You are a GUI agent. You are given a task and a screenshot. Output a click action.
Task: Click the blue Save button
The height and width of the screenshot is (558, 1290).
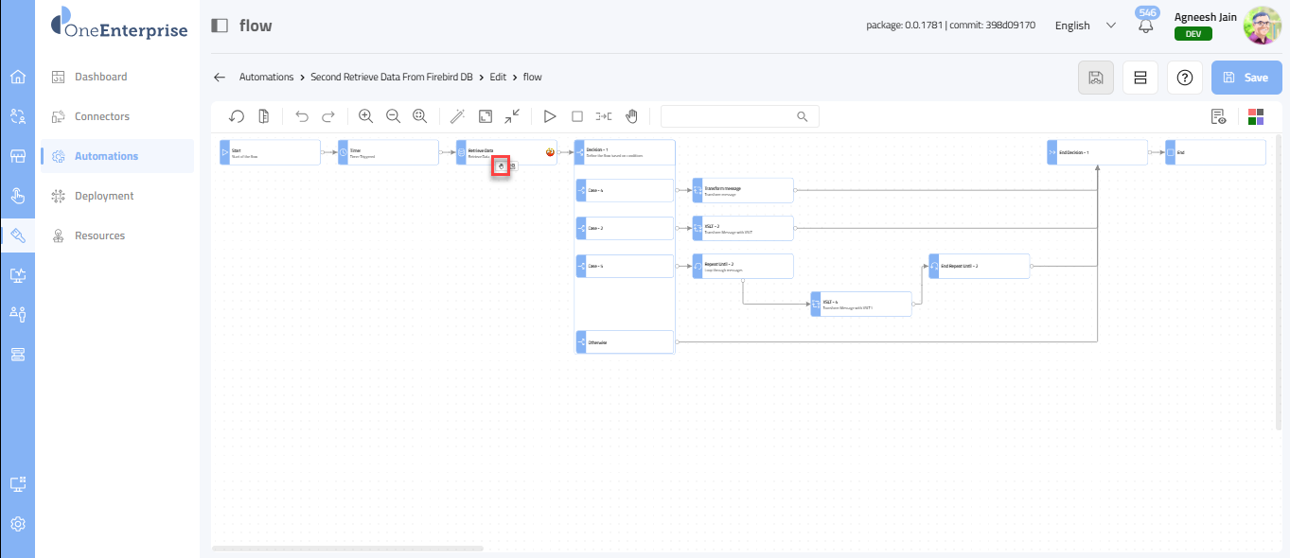click(x=1246, y=78)
